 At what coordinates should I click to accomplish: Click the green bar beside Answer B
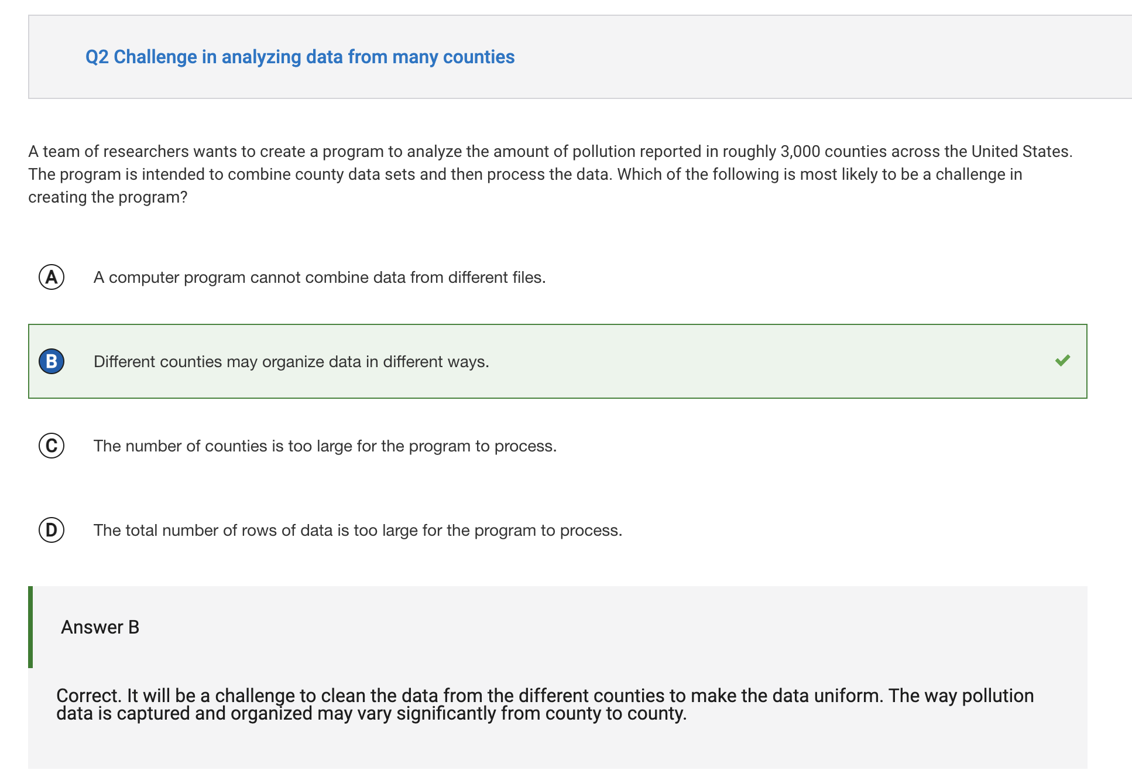click(x=30, y=627)
